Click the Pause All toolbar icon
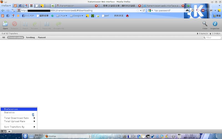This screenshot has width=222, height=139. [47, 25]
